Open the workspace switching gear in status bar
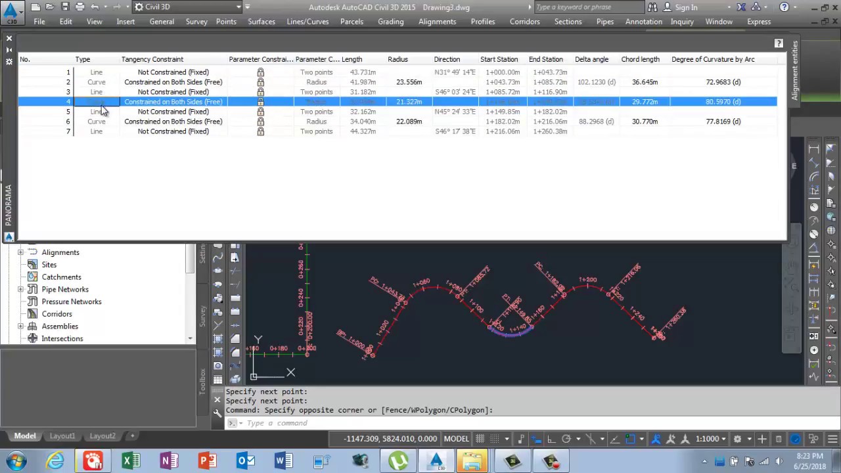The width and height of the screenshot is (841, 473). (x=737, y=439)
